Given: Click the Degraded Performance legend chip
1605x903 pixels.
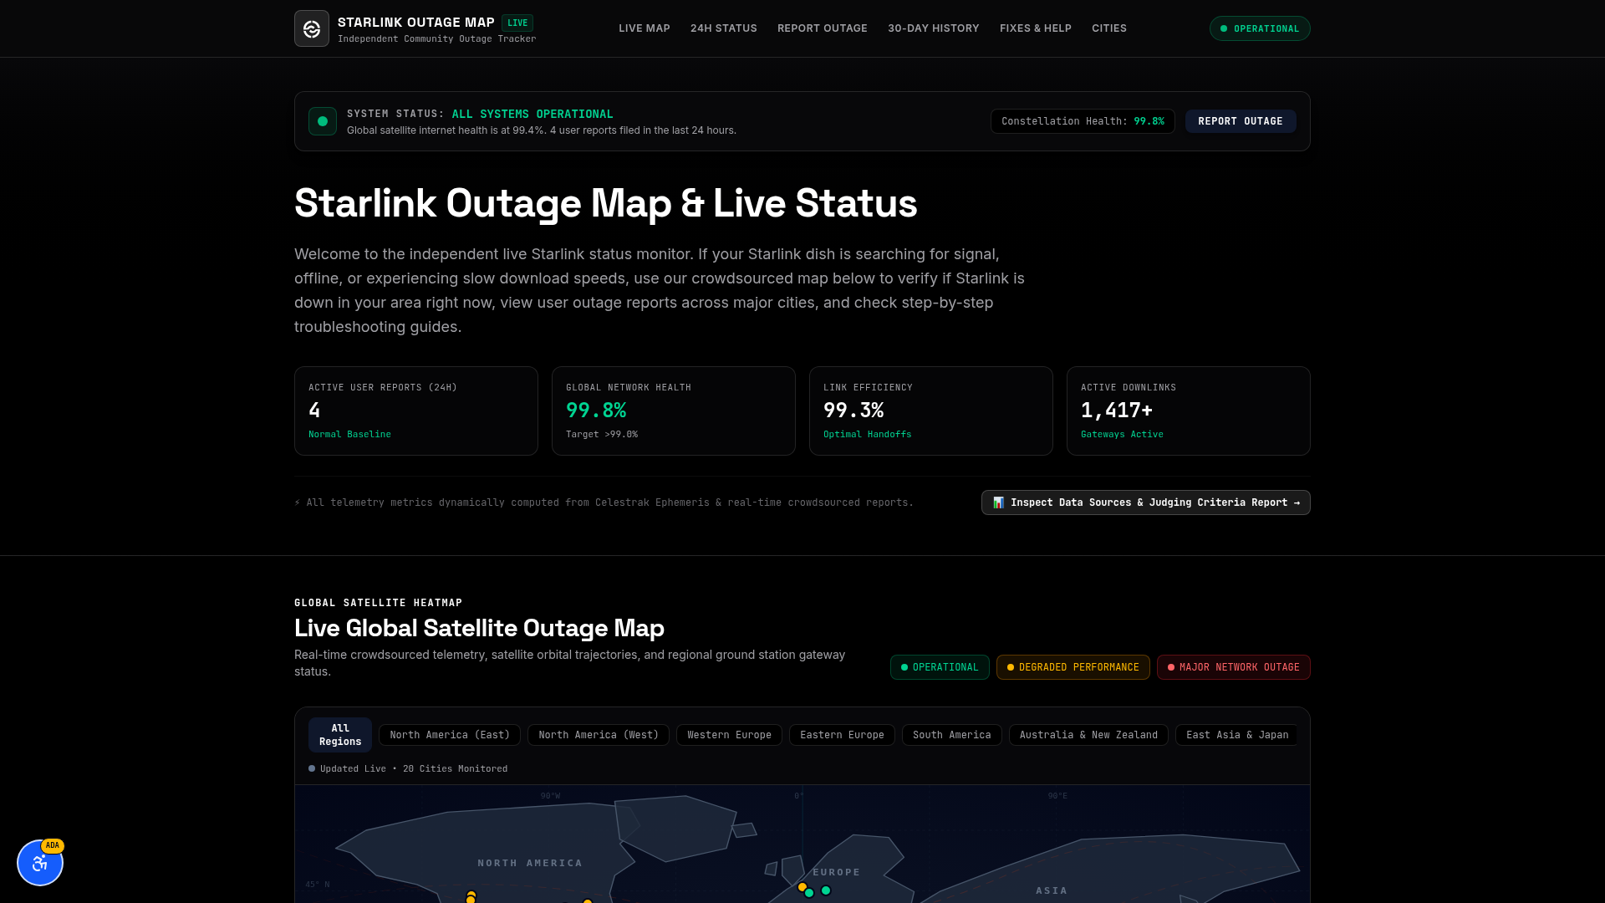Looking at the screenshot, I should pos(1073,667).
